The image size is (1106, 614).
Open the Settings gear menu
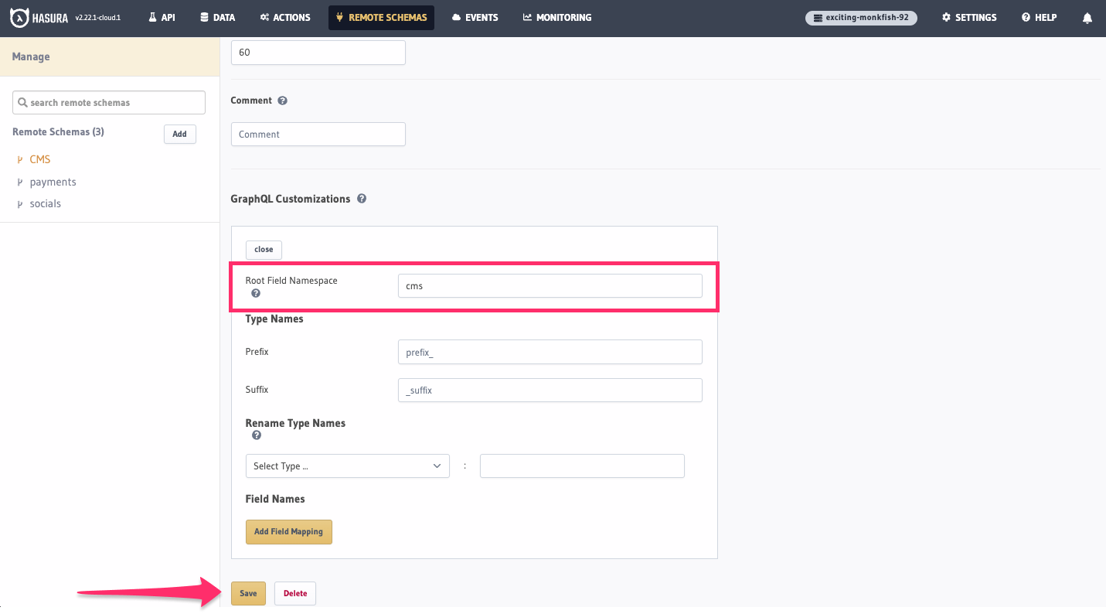click(x=969, y=18)
